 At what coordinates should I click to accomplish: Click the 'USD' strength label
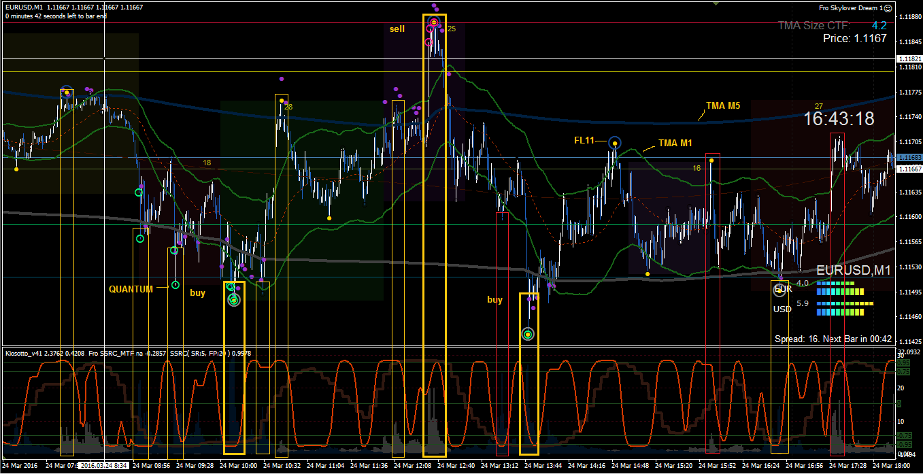782,309
